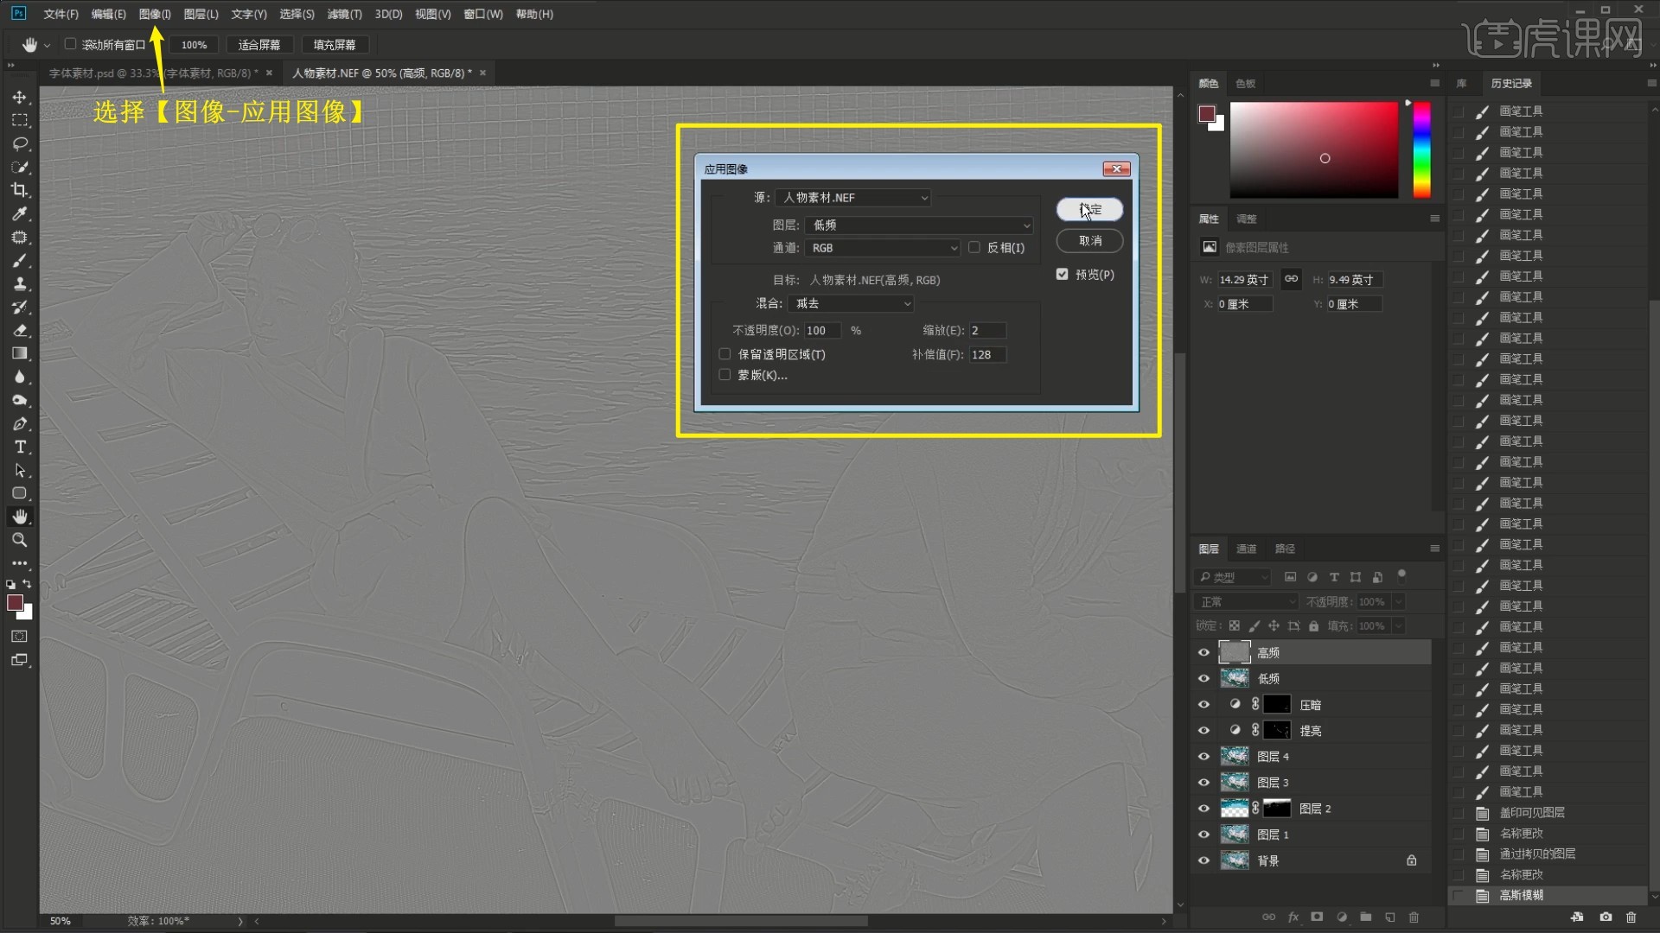Open the 滤镜(T) menu
1660x933 pixels.
pos(344,14)
